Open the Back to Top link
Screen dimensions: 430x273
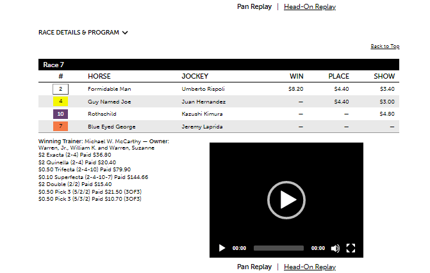pyautogui.click(x=385, y=47)
